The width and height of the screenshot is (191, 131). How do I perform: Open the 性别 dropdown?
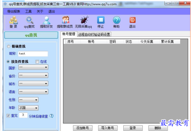coord(28,100)
